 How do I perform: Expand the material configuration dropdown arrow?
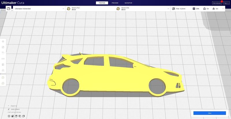[168, 9]
